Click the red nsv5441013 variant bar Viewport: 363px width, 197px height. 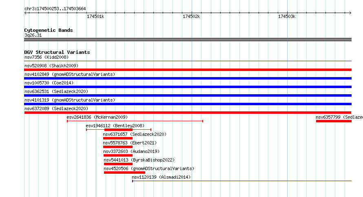pos(118,164)
